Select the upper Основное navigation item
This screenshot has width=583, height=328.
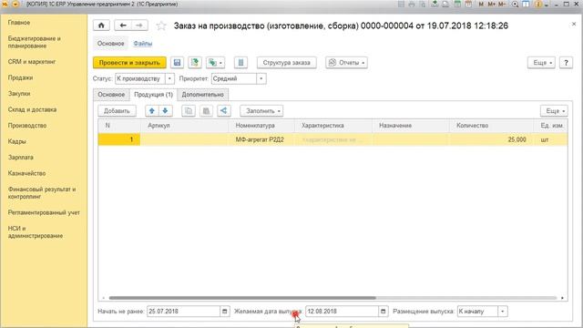tap(110, 44)
